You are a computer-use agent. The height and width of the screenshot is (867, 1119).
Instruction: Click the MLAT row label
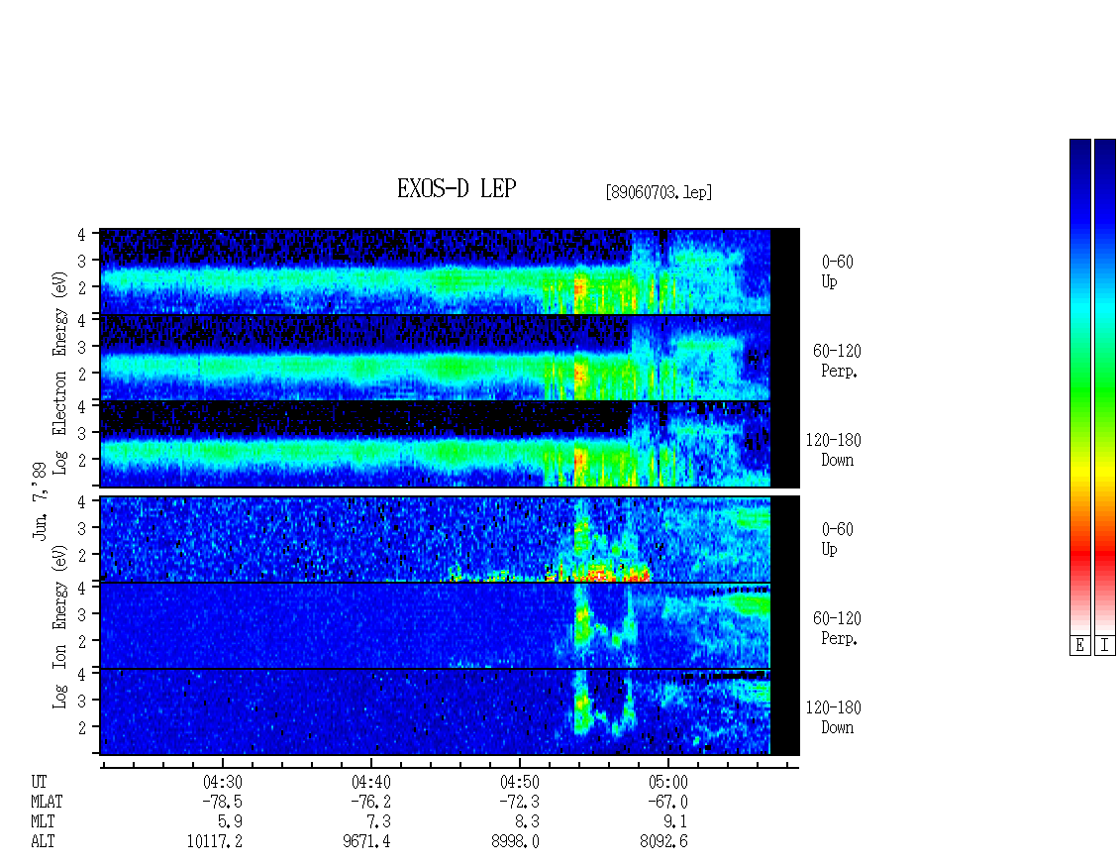click(x=47, y=802)
